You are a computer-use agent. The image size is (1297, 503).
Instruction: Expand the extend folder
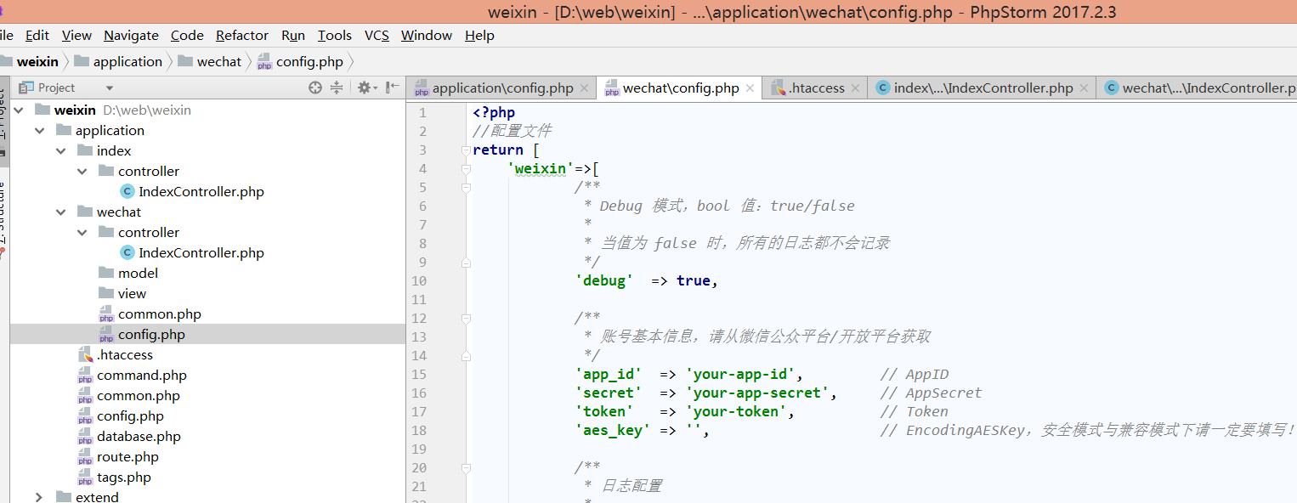click(40, 497)
